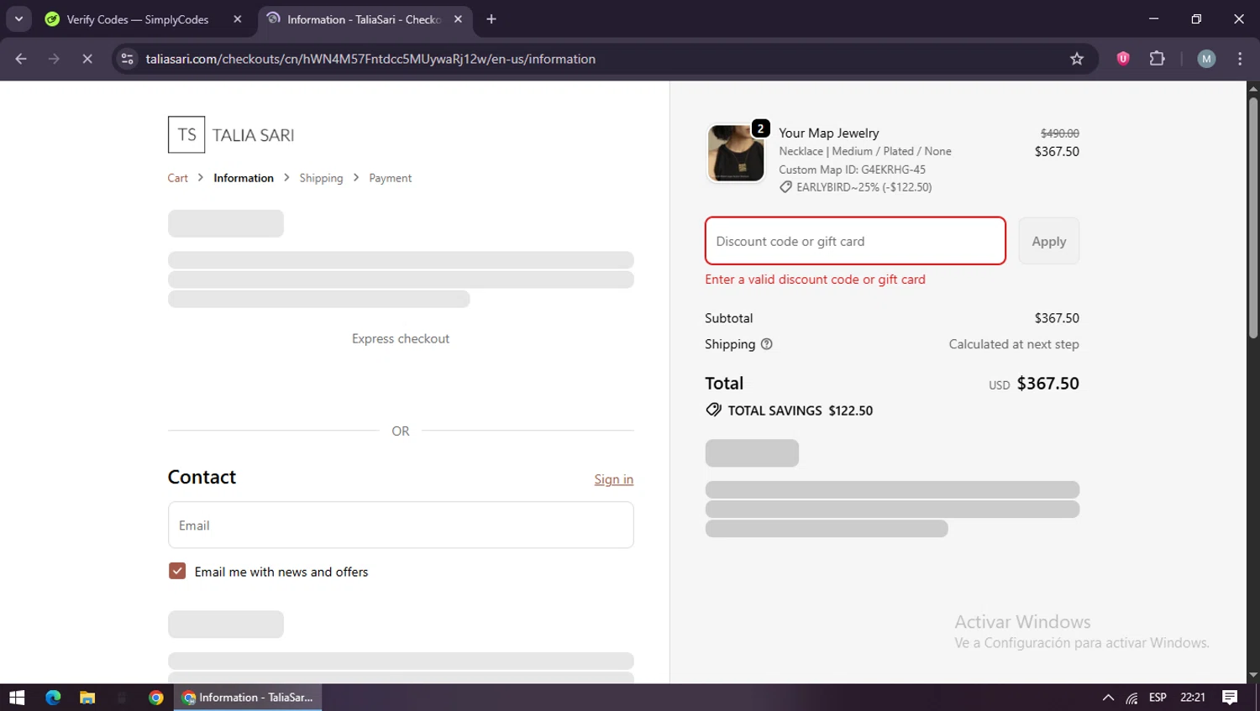The image size is (1260, 711).
Task: Open the purple shield extension icon
Action: point(1123,59)
